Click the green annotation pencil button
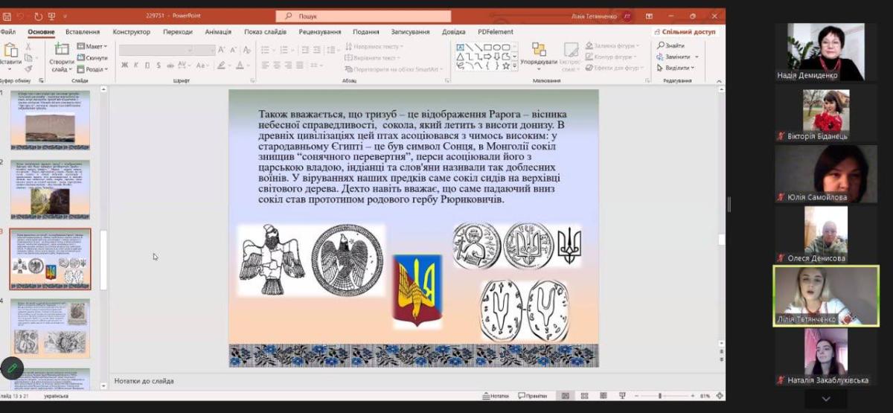This screenshot has width=893, height=413. [x=12, y=368]
